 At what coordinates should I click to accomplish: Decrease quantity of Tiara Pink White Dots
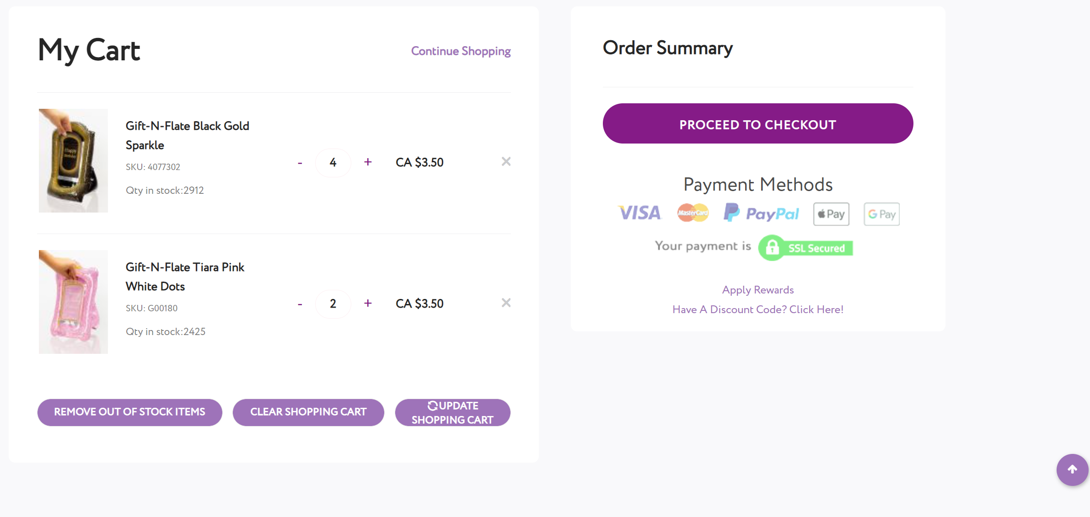[x=300, y=304]
